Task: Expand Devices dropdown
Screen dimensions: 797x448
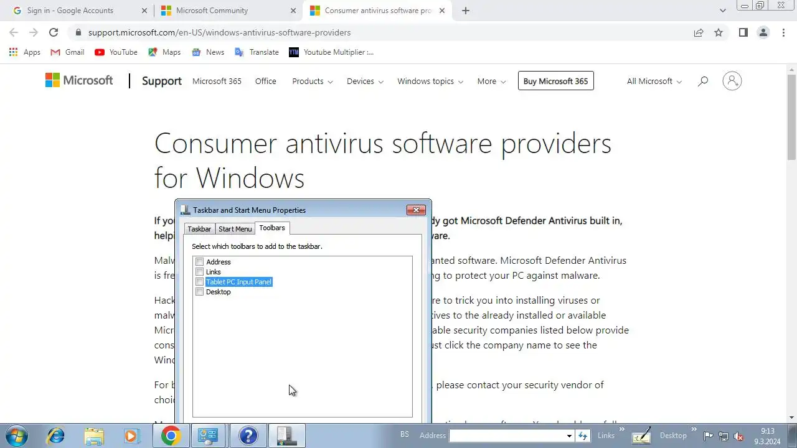Action: 365,82
